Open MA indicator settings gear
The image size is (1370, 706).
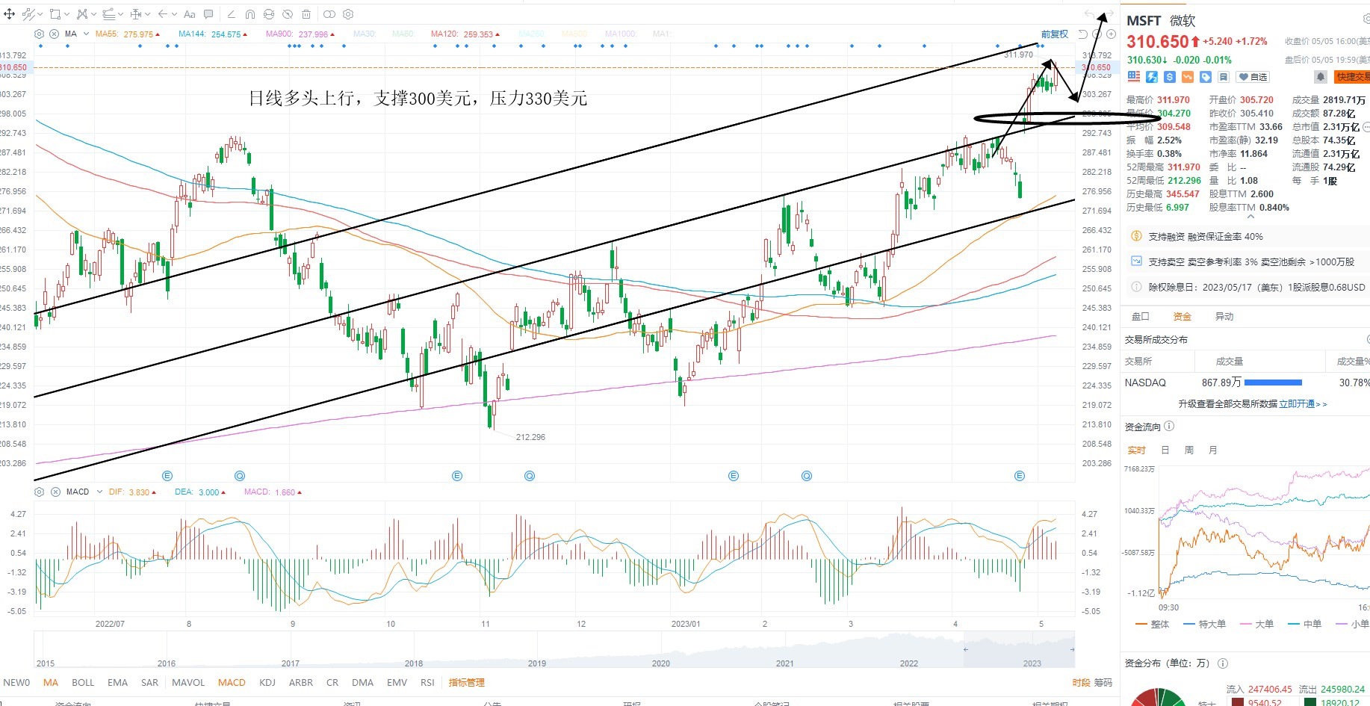point(40,34)
